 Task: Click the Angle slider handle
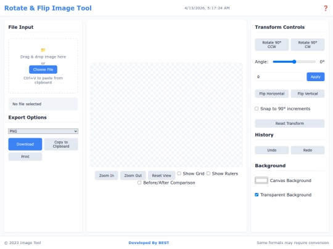coord(294,62)
